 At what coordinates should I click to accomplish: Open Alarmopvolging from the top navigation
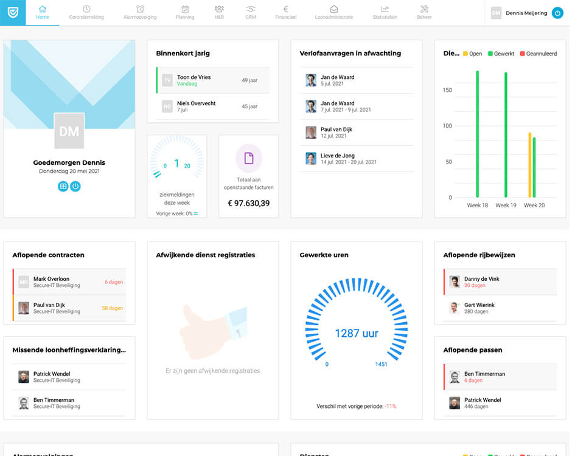[140, 13]
